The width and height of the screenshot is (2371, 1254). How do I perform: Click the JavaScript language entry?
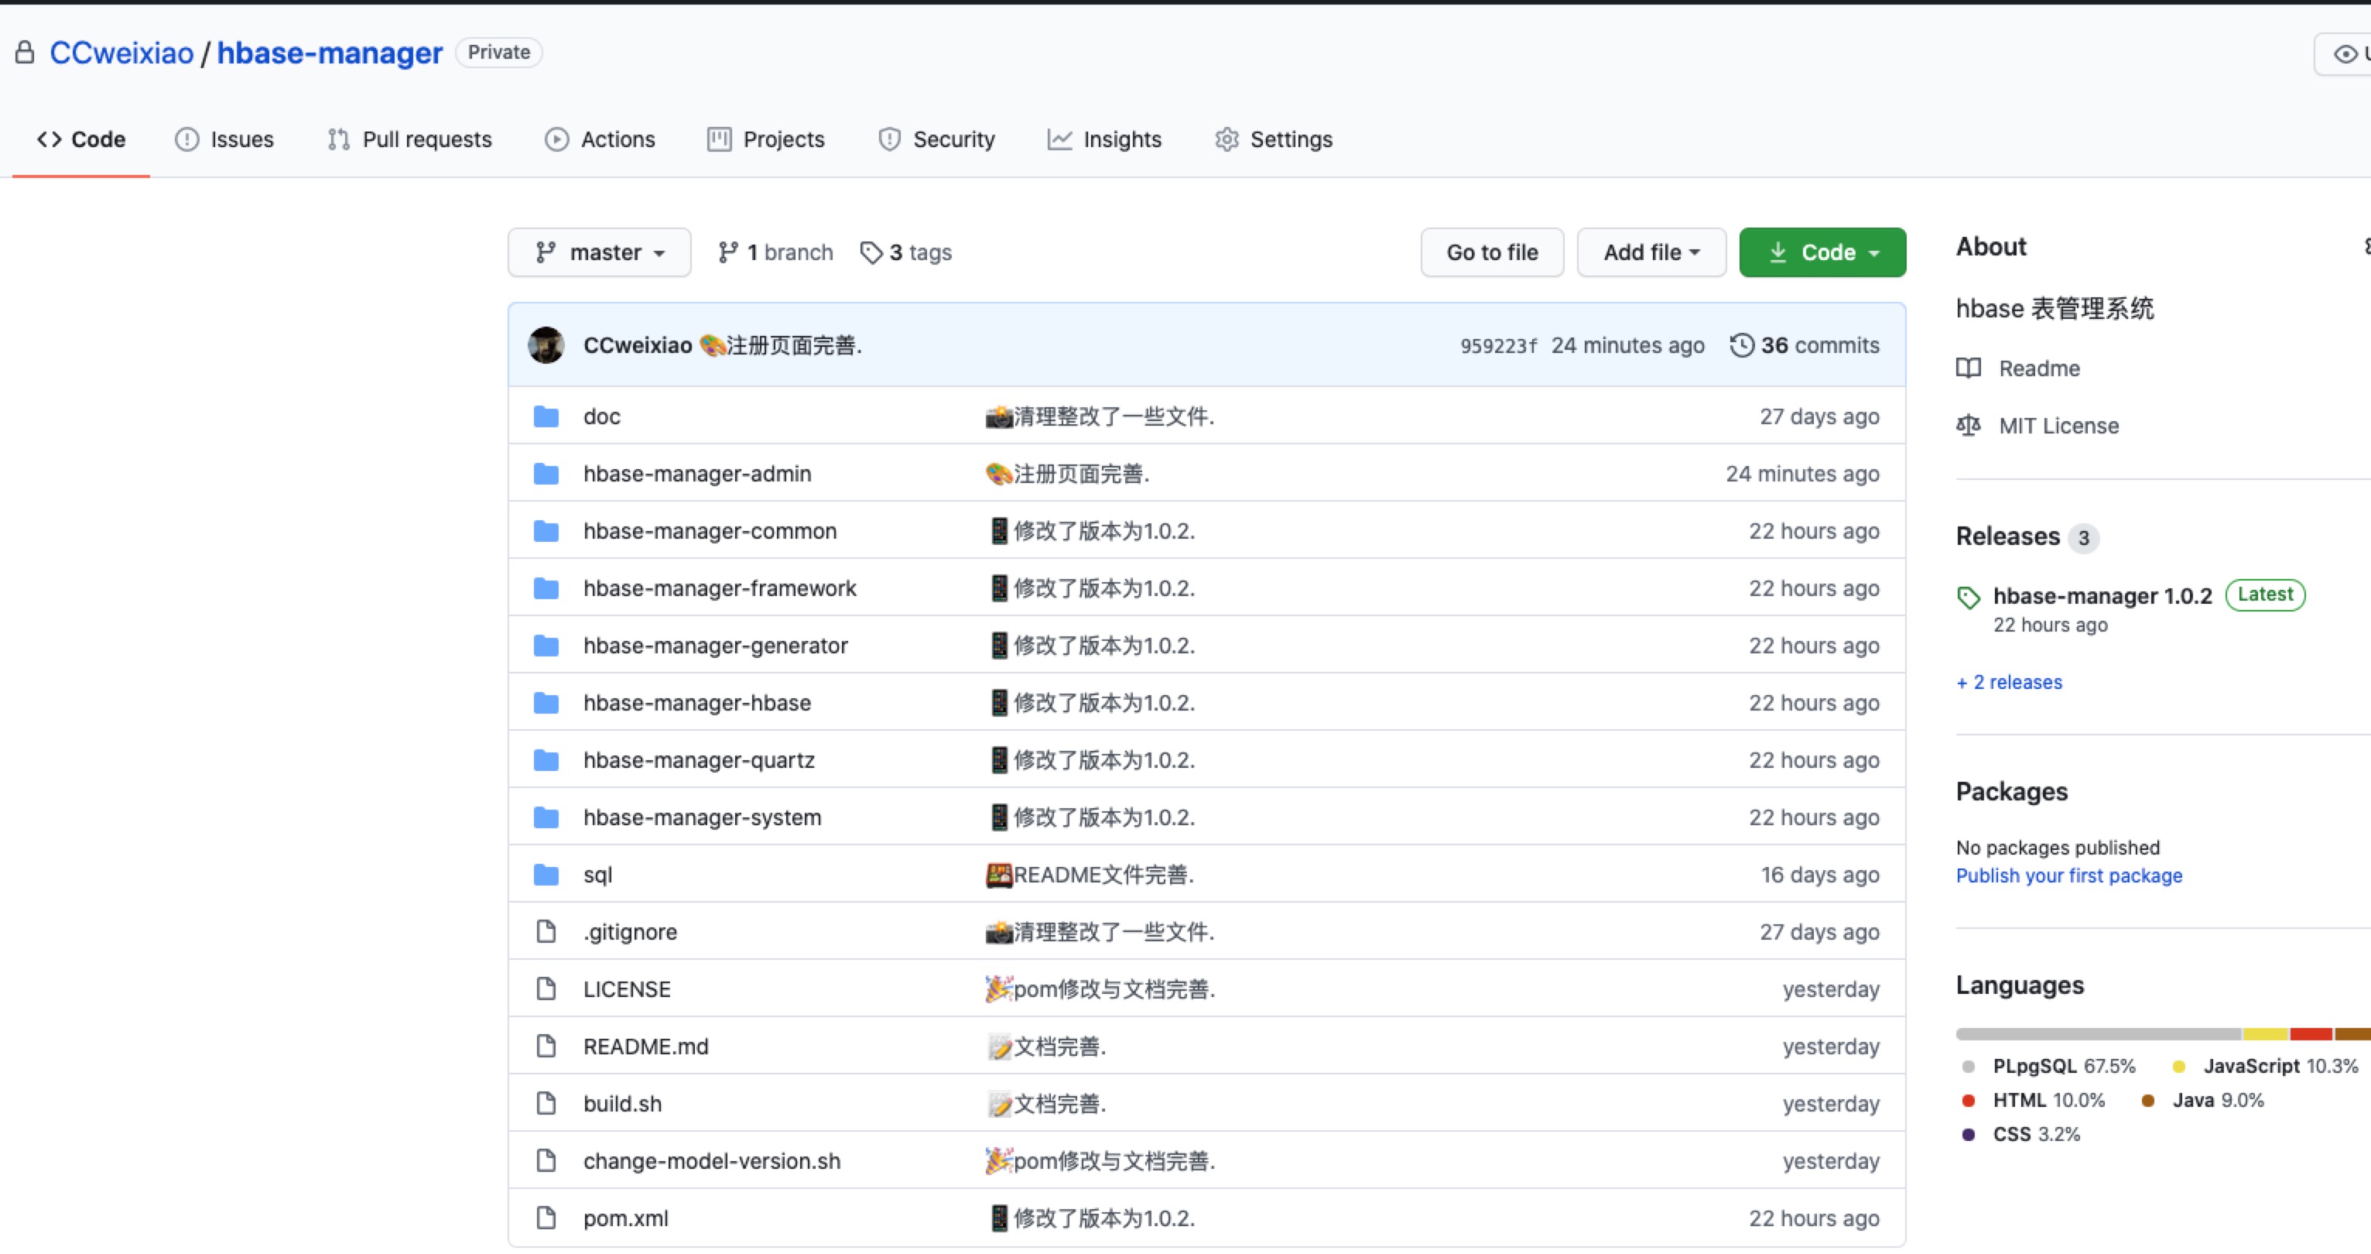(2265, 1066)
